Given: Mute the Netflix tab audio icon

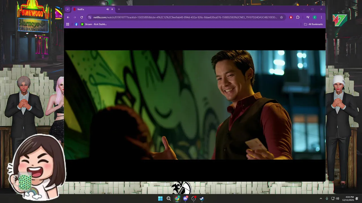Looking at the screenshot, I should (x=107, y=9).
